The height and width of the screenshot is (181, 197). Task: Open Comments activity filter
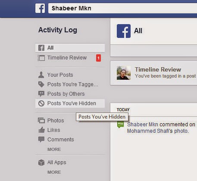point(61,140)
